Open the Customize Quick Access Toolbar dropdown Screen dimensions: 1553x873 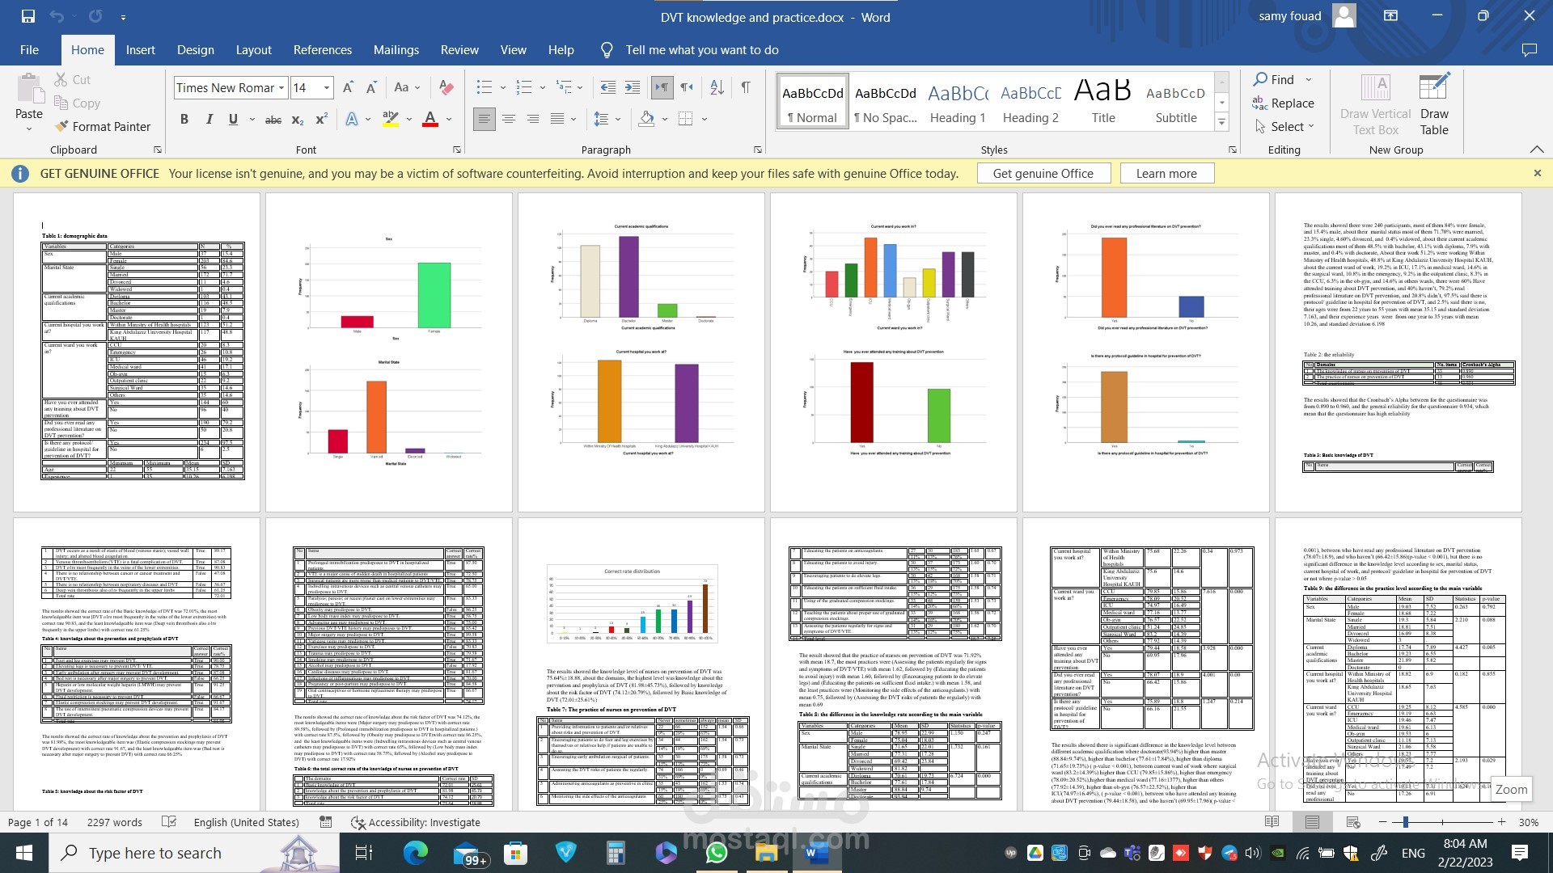click(123, 16)
